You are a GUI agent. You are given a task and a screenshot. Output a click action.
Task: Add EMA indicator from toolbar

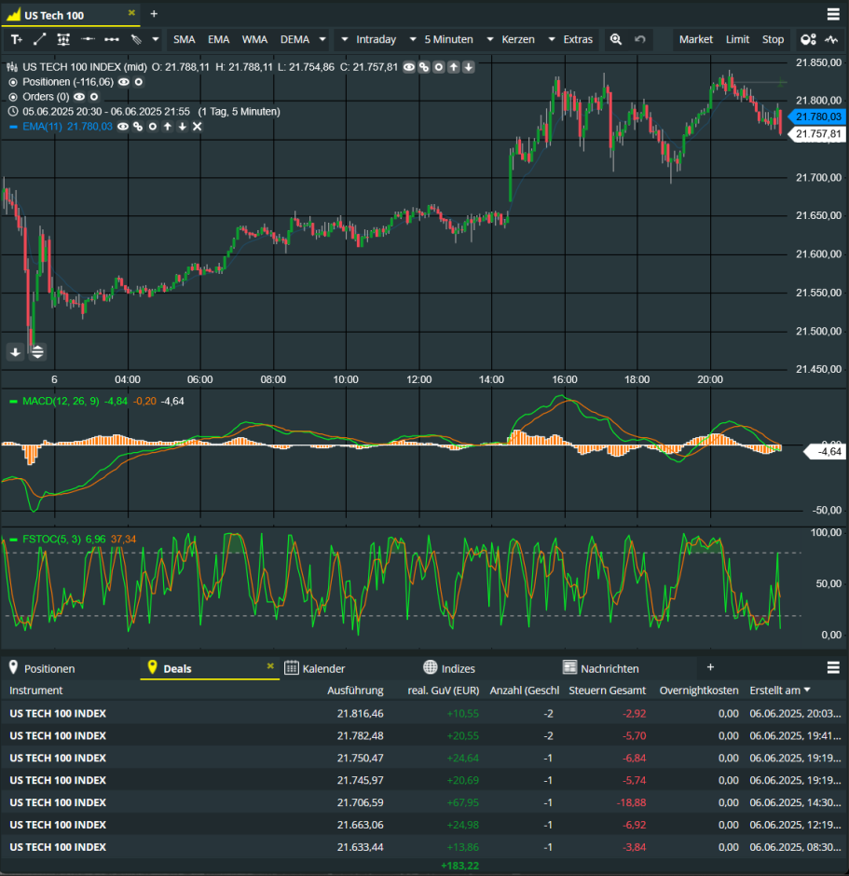218,40
